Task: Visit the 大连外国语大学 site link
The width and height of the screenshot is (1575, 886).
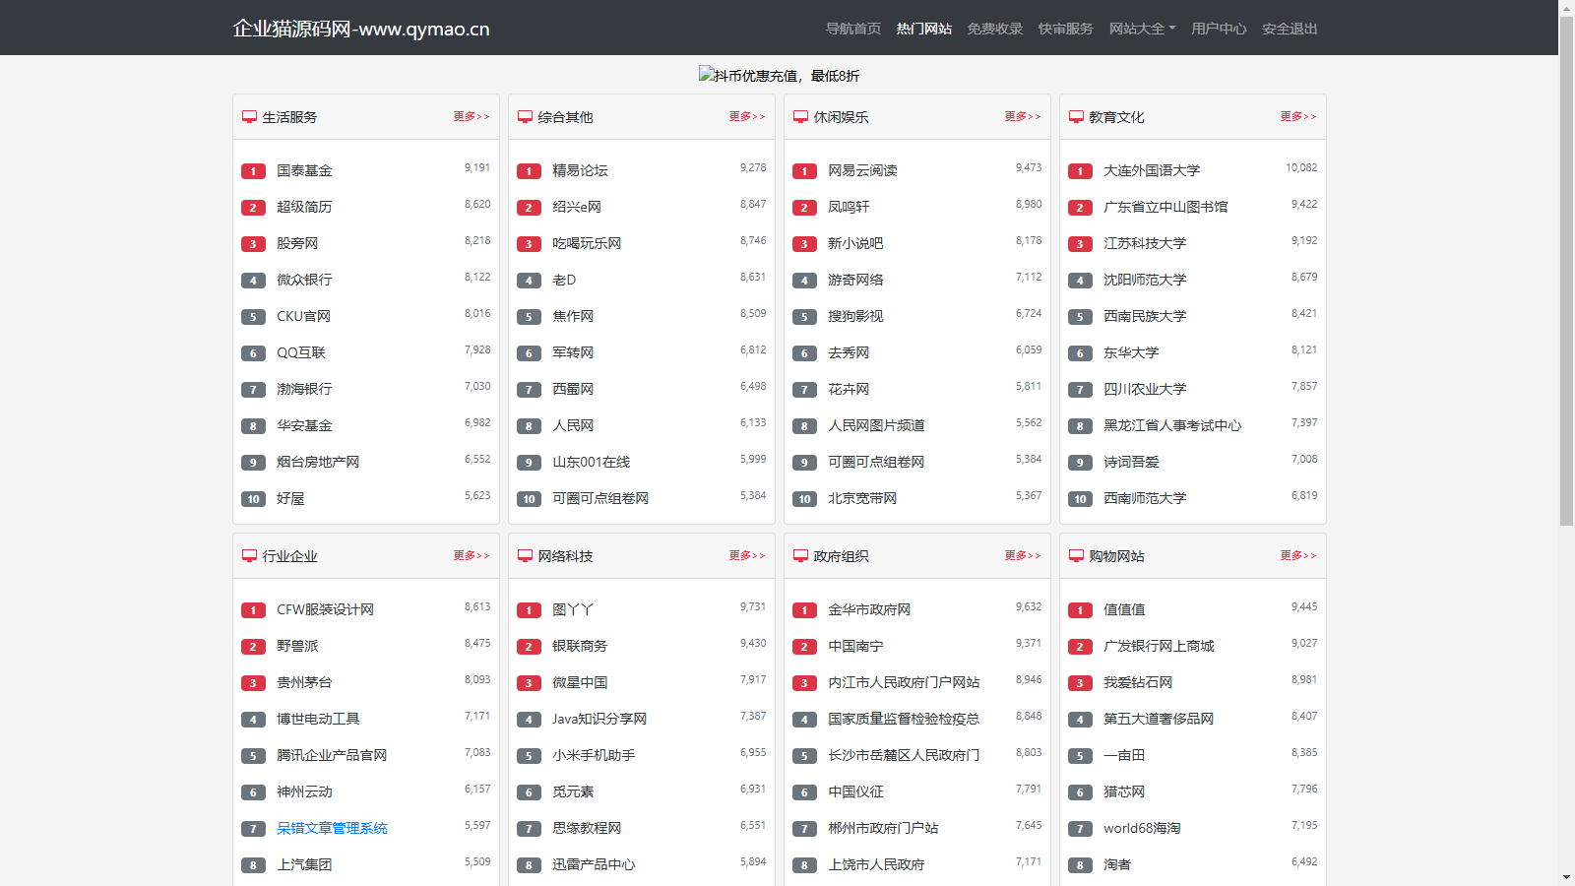Action: click(1152, 170)
